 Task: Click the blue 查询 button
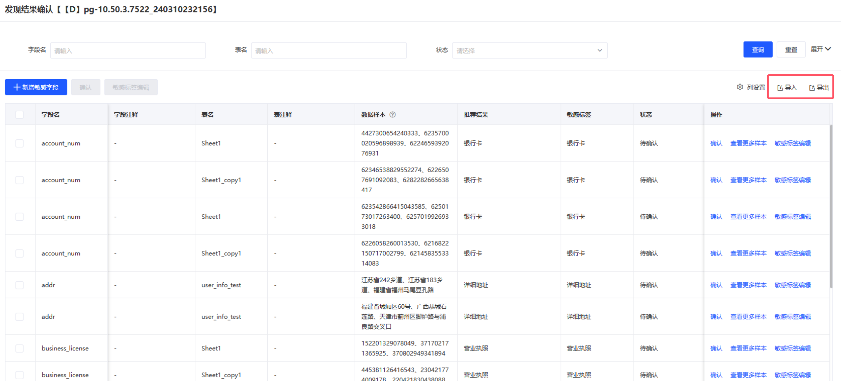point(758,50)
